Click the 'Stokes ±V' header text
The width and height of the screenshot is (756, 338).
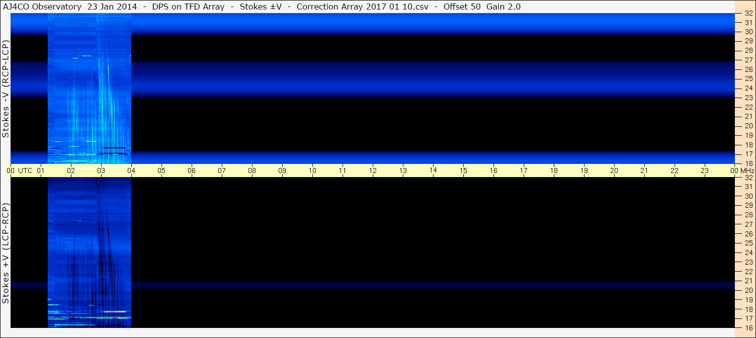261,7
